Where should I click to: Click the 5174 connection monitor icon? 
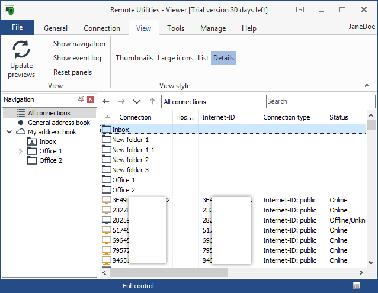(106, 230)
